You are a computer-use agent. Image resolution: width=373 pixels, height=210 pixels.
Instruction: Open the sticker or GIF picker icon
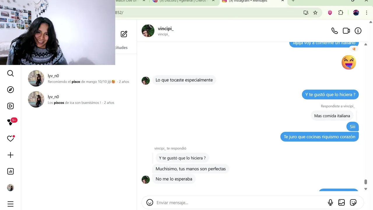353,202
